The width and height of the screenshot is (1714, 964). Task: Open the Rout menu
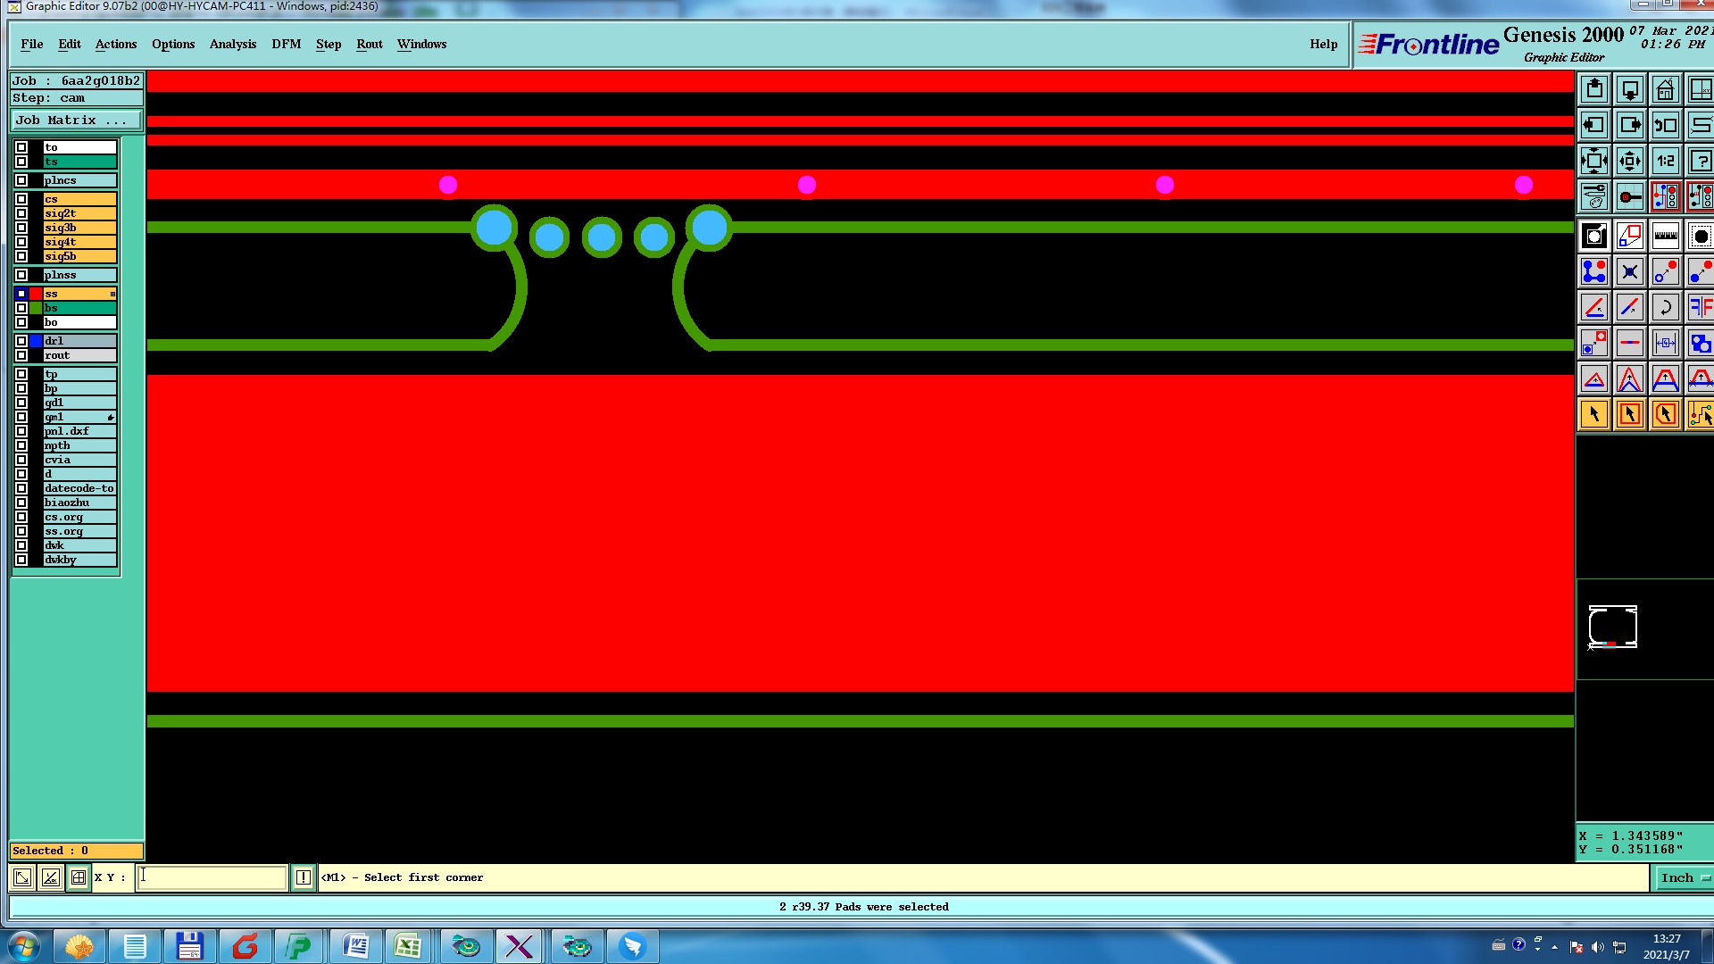pyautogui.click(x=370, y=44)
